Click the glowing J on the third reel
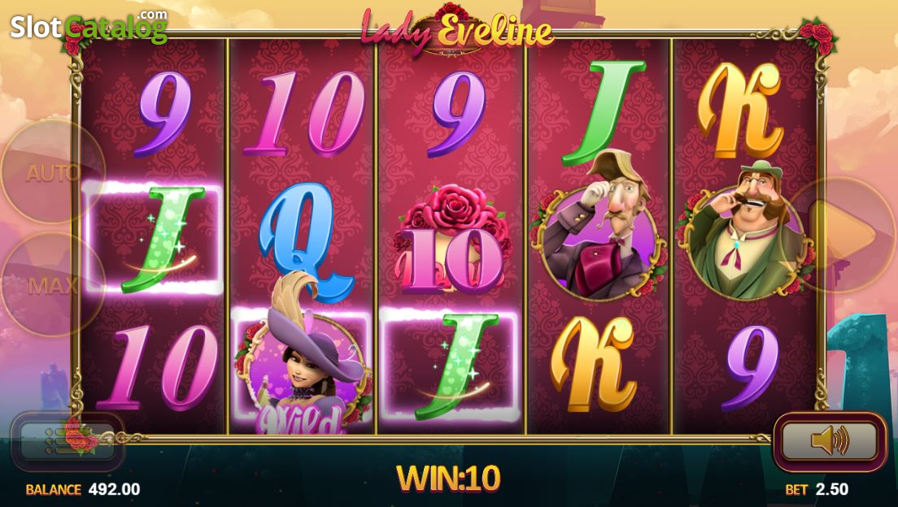Image resolution: width=898 pixels, height=507 pixels. 450,366
